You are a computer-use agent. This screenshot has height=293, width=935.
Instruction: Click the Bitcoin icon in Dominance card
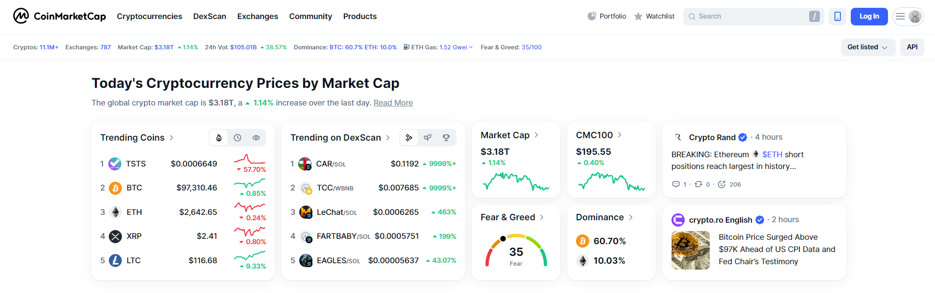[x=582, y=241]
